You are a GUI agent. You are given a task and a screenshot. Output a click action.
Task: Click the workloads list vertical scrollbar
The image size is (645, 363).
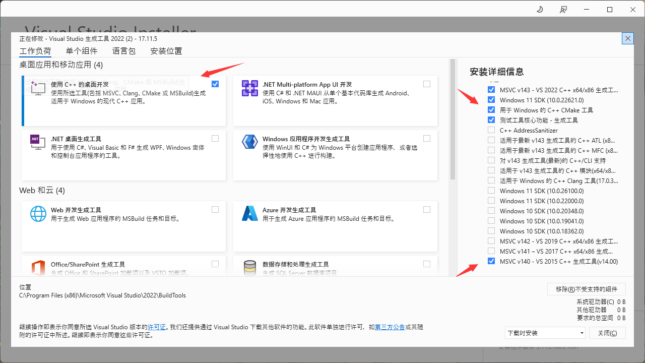click(x=452, y=121)
